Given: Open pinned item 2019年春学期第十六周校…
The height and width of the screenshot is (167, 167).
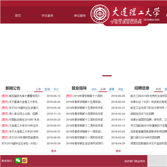Looking at the screenshot, I should 86,96.
